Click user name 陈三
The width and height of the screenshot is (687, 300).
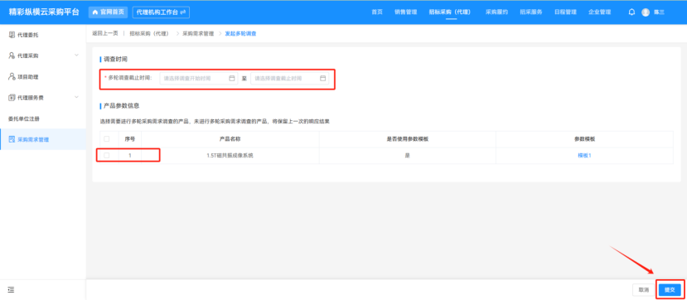[x=659, y=12]
